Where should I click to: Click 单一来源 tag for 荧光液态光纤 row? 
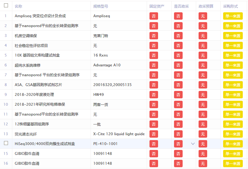pyautogui.click(x=233, y=134)
